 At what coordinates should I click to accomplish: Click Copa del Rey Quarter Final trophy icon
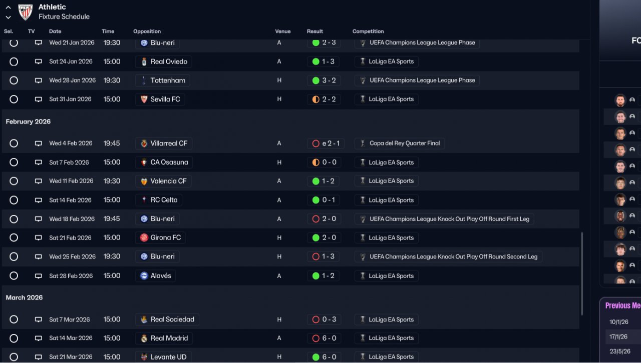(x=363, y=143)
